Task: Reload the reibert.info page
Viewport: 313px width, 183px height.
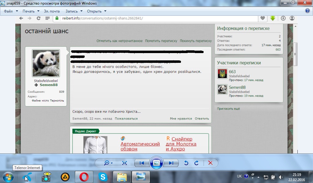Action: (x=39, y=18)
